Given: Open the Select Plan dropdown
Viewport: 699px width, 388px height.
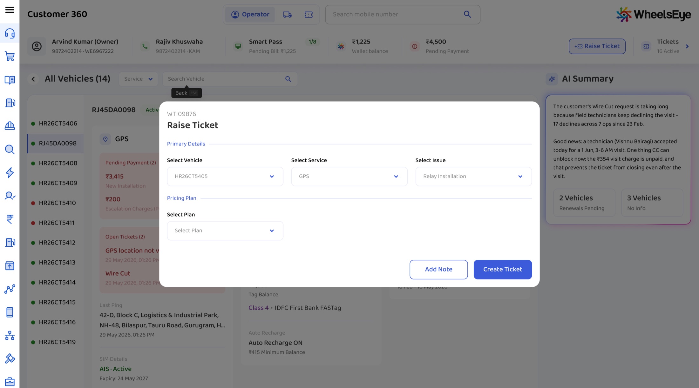Looking at the screenshot, I should (225, 231).
